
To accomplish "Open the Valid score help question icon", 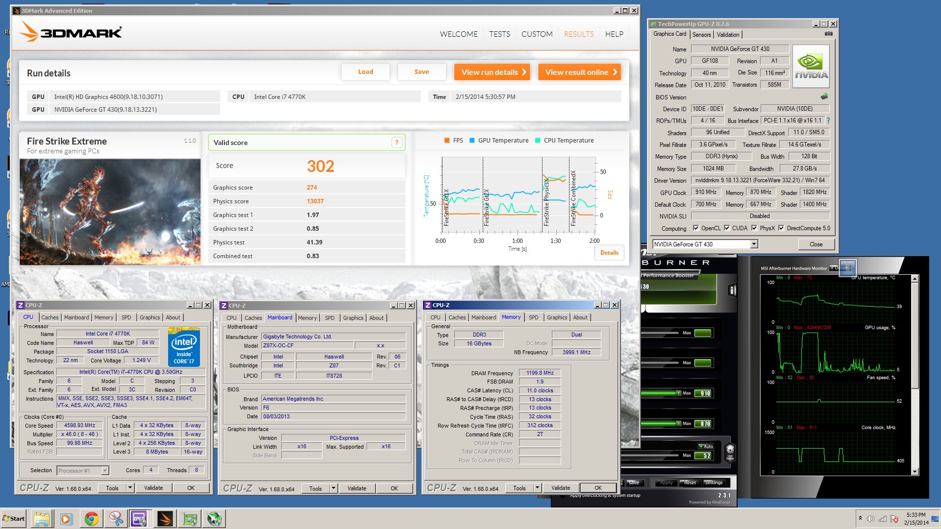I will (x=397, y=143).
